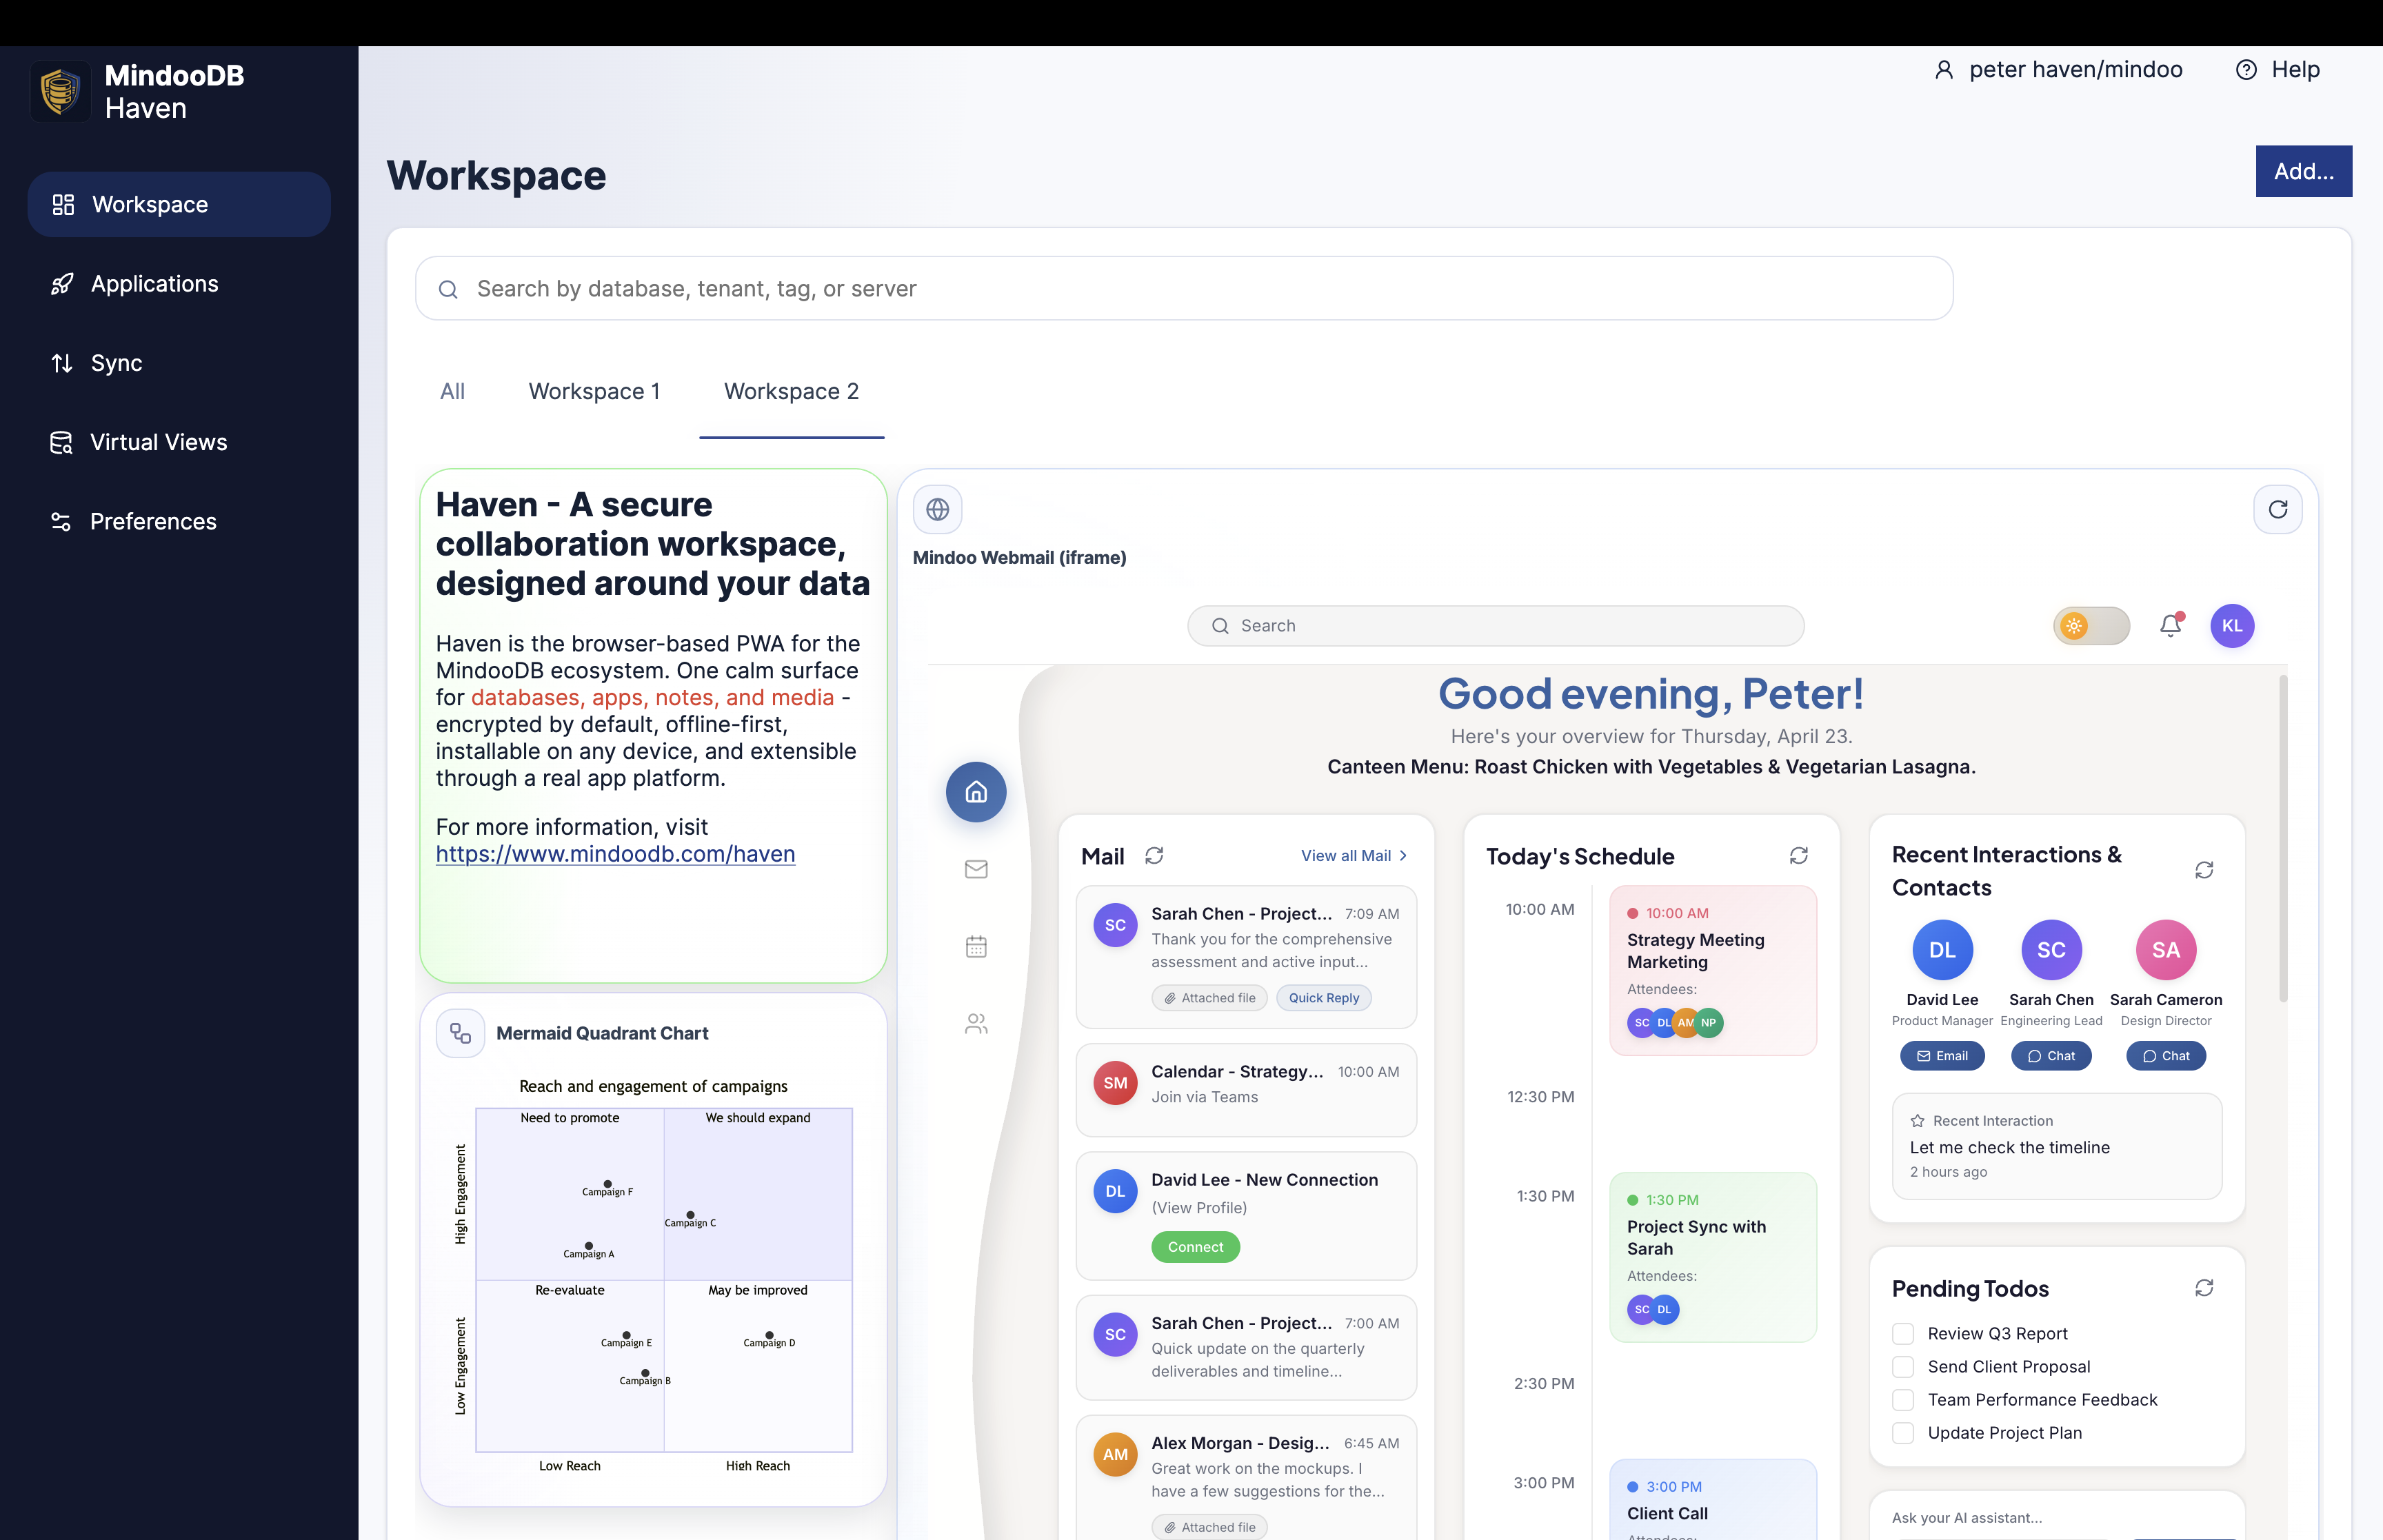Click the globe icon above Mindoo Webmail
The image size is (2383, 1540).
tap(937, 508)
